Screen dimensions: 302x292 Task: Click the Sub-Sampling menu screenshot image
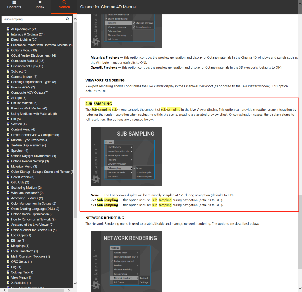(126, 156)
